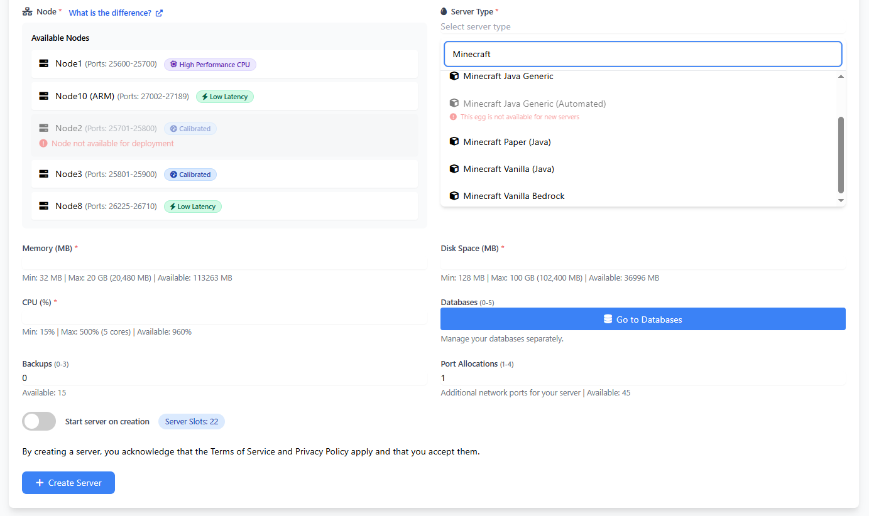This screenshot has width=869, height=516.
Task: Click the cube icon for Minecraft Vanilla Bedrock
Action: click(454, 196)
